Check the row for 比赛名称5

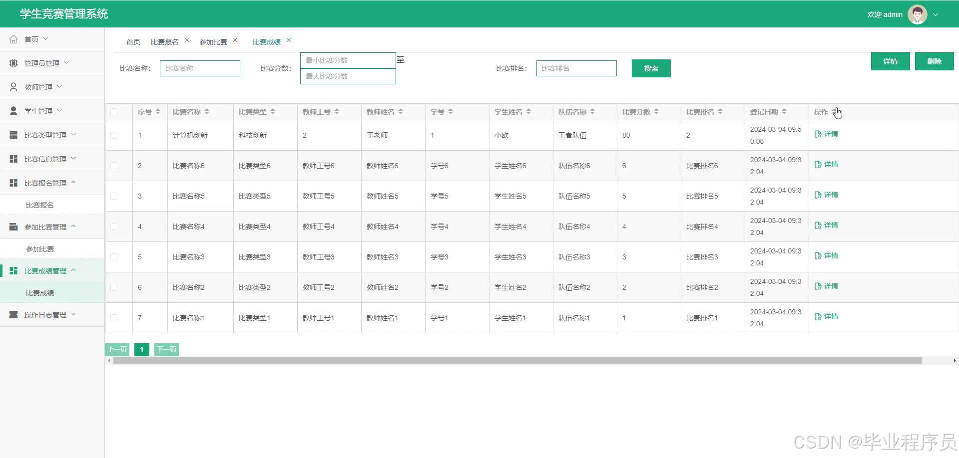point(114,196)
